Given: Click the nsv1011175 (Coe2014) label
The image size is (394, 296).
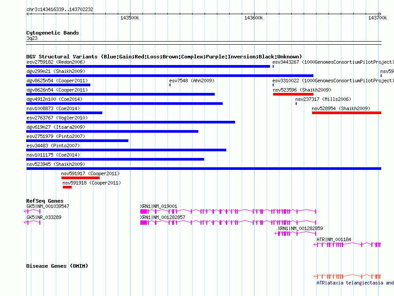Looking at the screenshot, I should (53, 155).
